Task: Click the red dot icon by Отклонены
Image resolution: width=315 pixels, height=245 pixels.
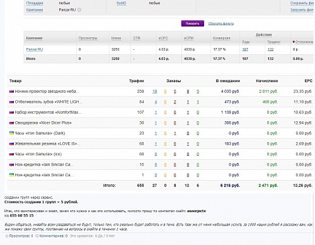Action: point(294,42)
